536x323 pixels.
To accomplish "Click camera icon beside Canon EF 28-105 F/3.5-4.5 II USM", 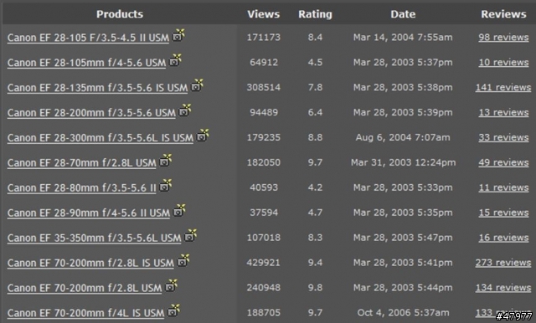I will tap(178, 35).
